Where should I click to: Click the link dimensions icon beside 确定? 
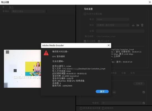[114, 92]
